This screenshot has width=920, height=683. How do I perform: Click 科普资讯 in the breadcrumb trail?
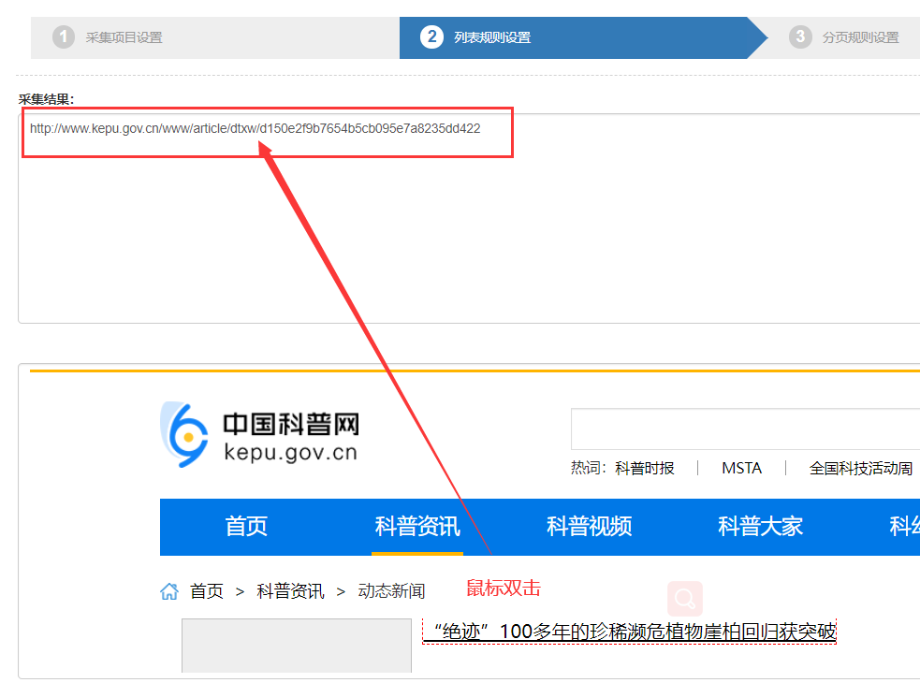click(x=290, y=591)
